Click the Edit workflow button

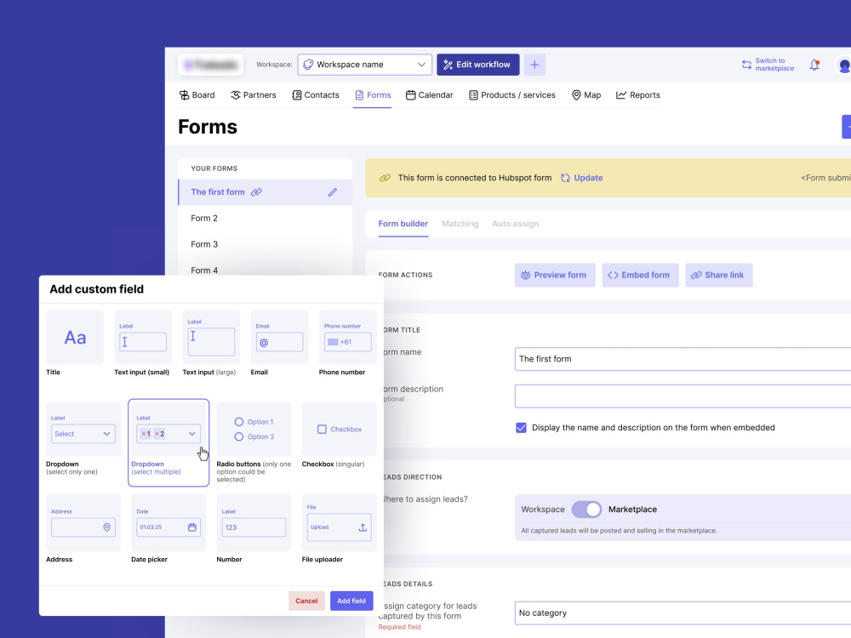click(478, 65)
